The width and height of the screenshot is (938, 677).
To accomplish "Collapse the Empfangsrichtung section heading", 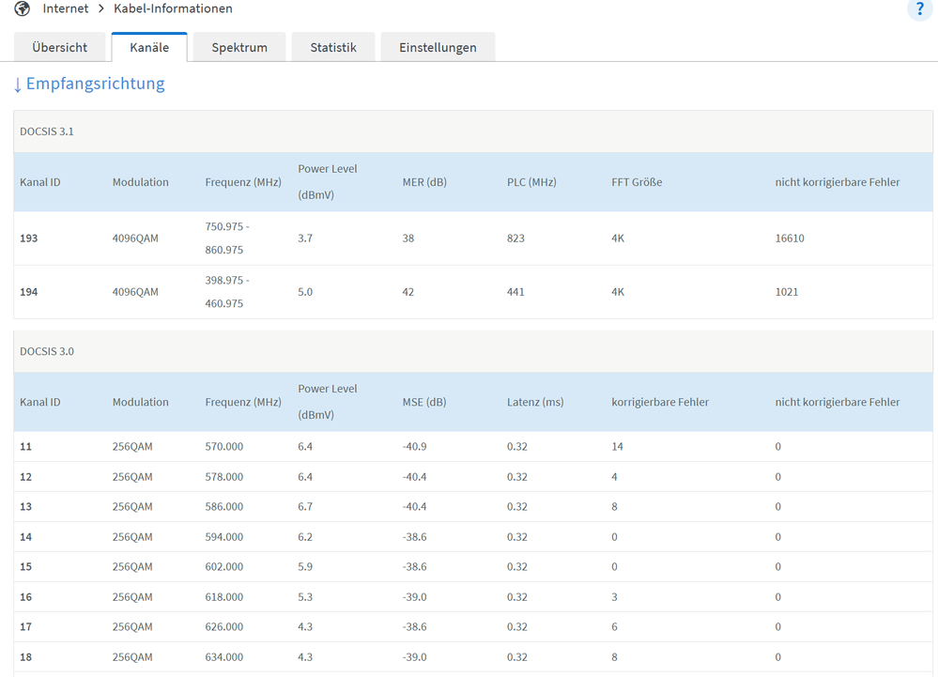I will click(89, 85).
